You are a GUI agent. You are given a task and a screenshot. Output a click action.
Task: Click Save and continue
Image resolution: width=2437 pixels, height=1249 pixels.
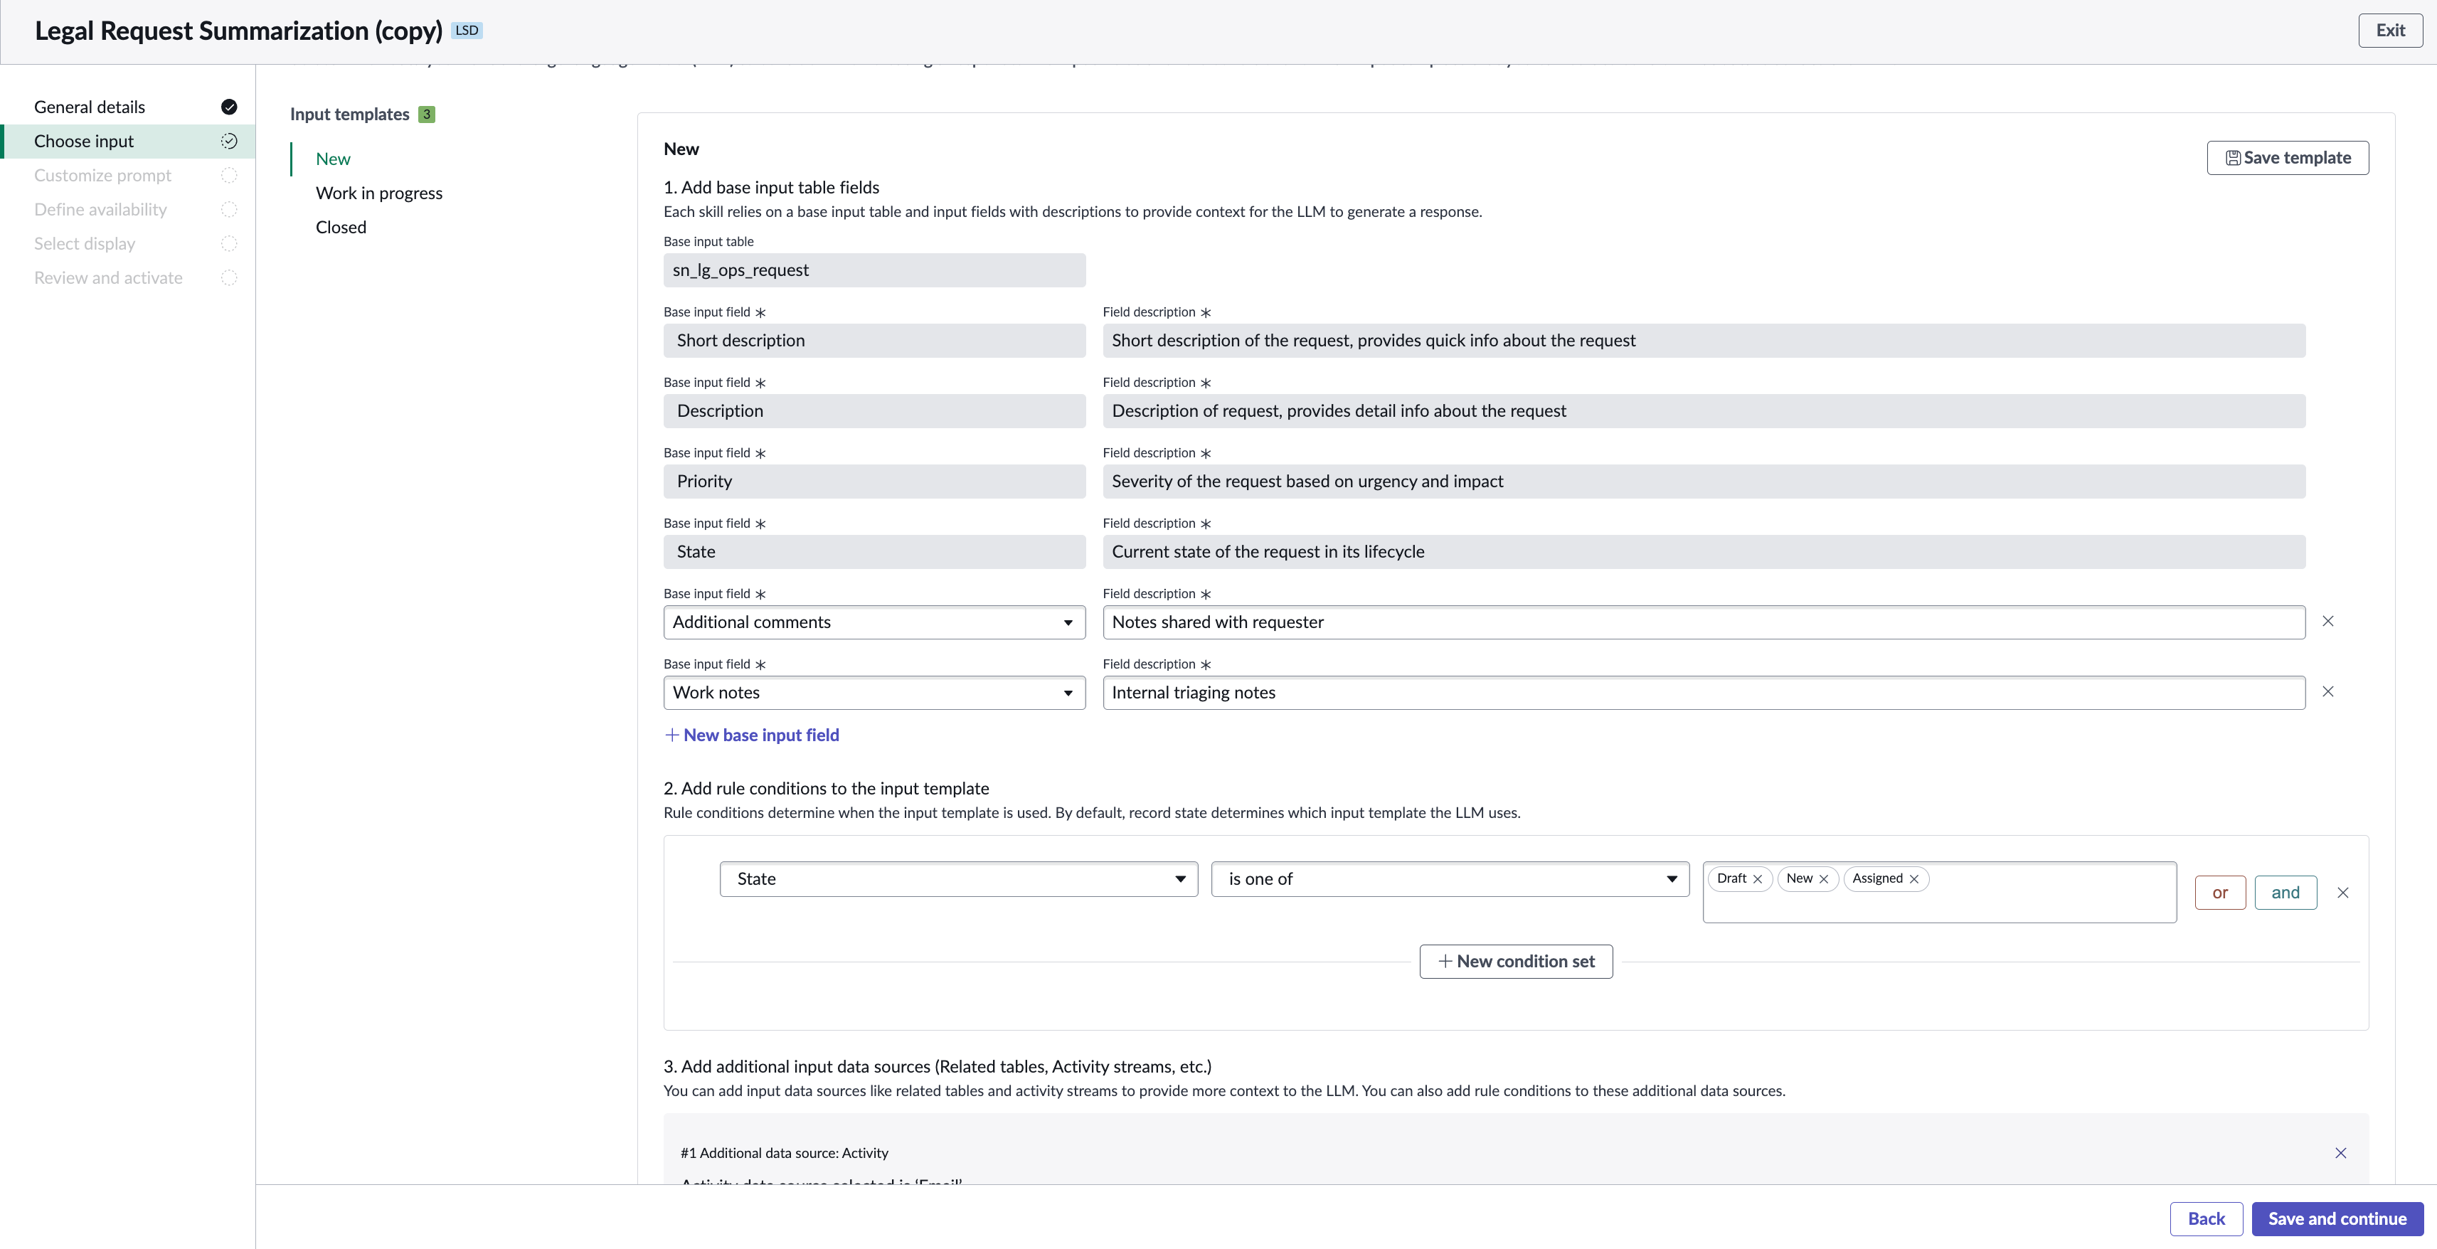tap(2337, 1218)
